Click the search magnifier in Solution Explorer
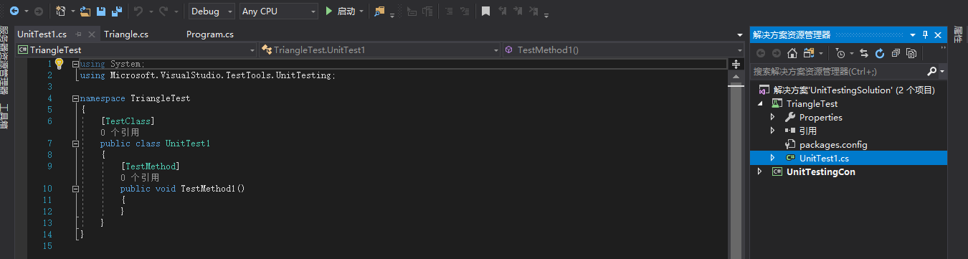Screen dimensions: 968x259 point(932,71)
